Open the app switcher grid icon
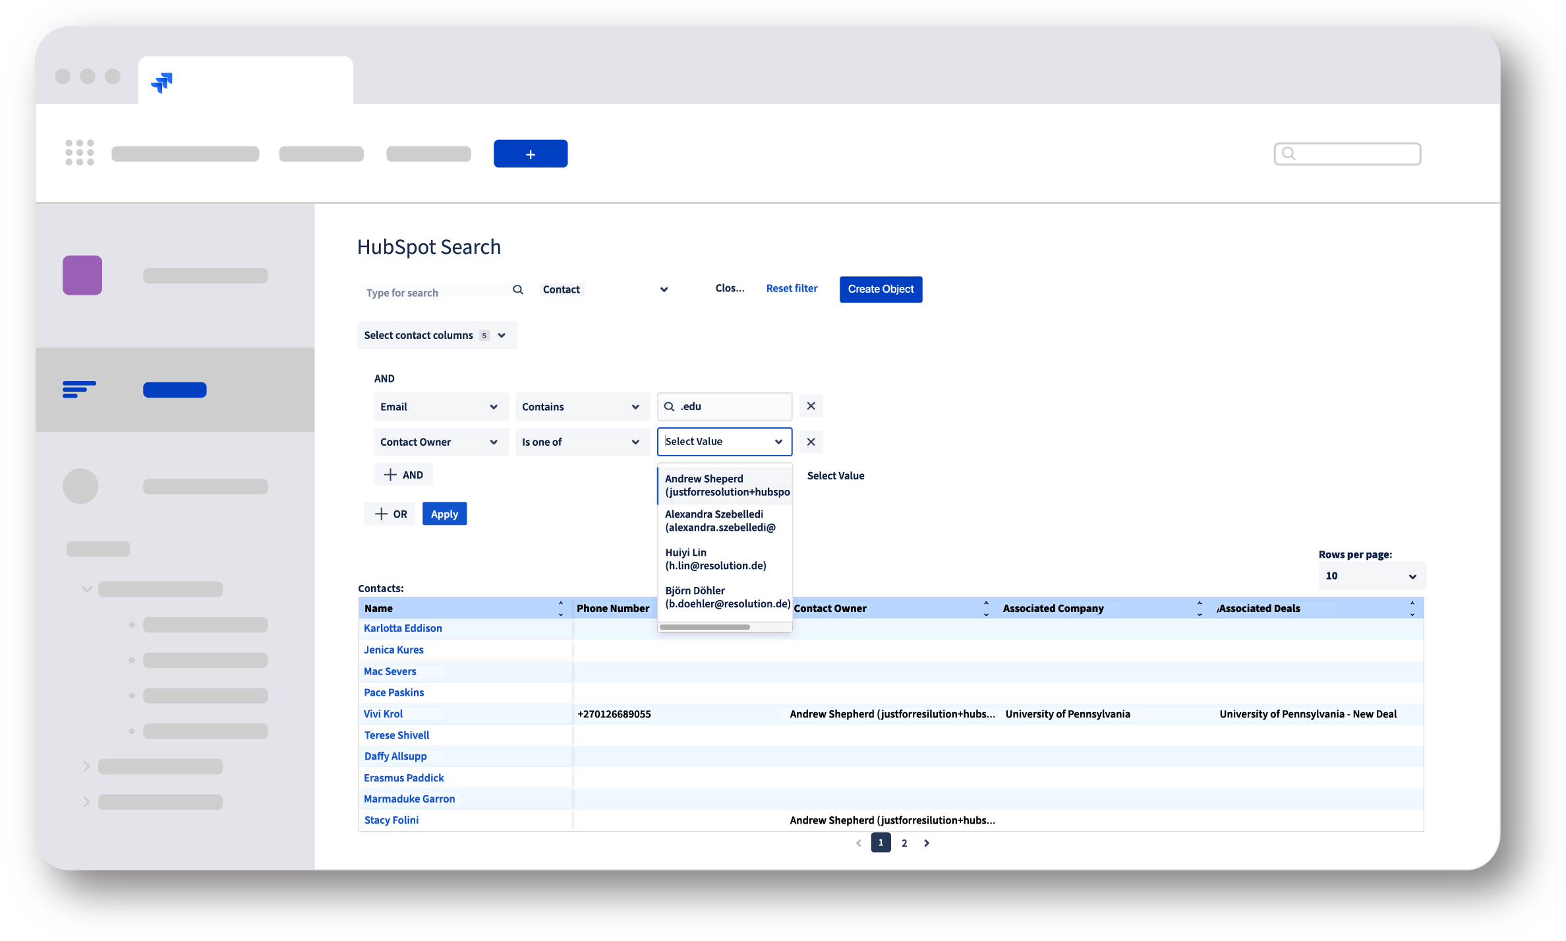The width and height of the screenshot is (1566, 941). click(x=78, y=153)
